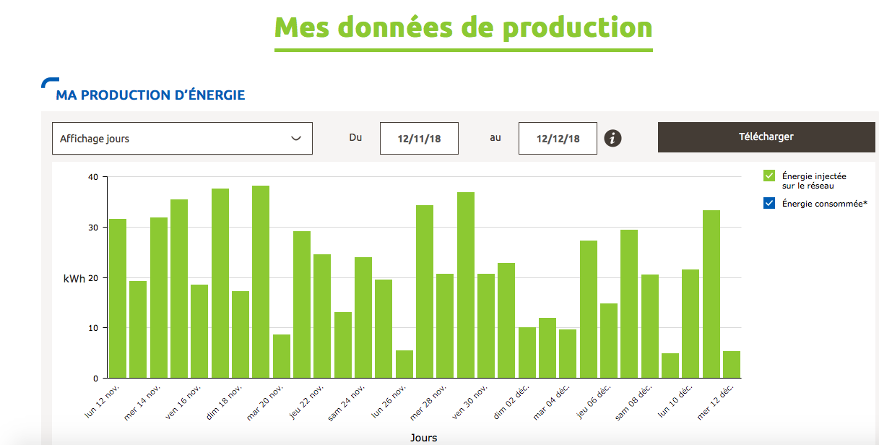Toggle the green Énergie injectée sur le réseau checkbox

click(x=769, y=176)
